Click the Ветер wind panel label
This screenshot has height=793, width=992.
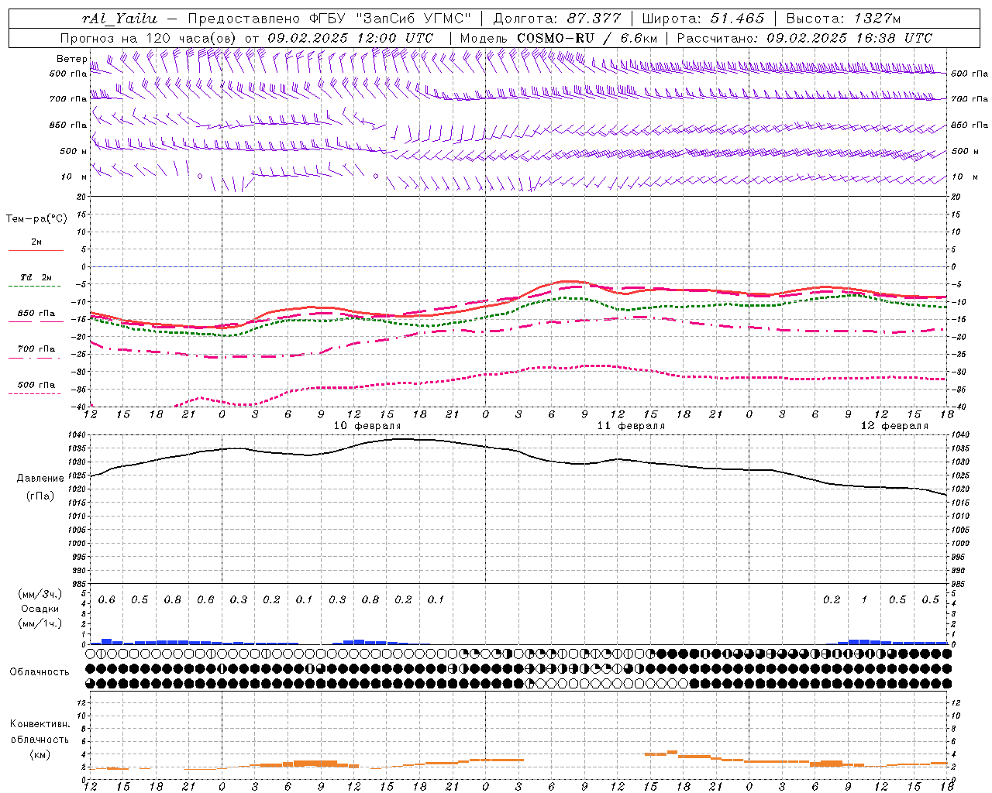point(71,59)
